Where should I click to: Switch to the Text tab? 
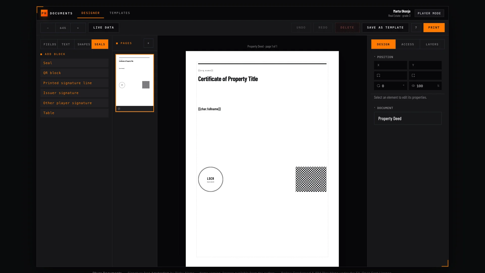click(66, 44)
